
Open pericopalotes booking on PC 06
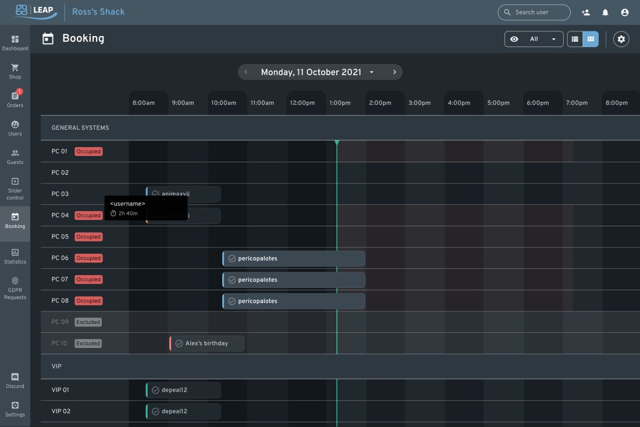[x=294, y=258]
